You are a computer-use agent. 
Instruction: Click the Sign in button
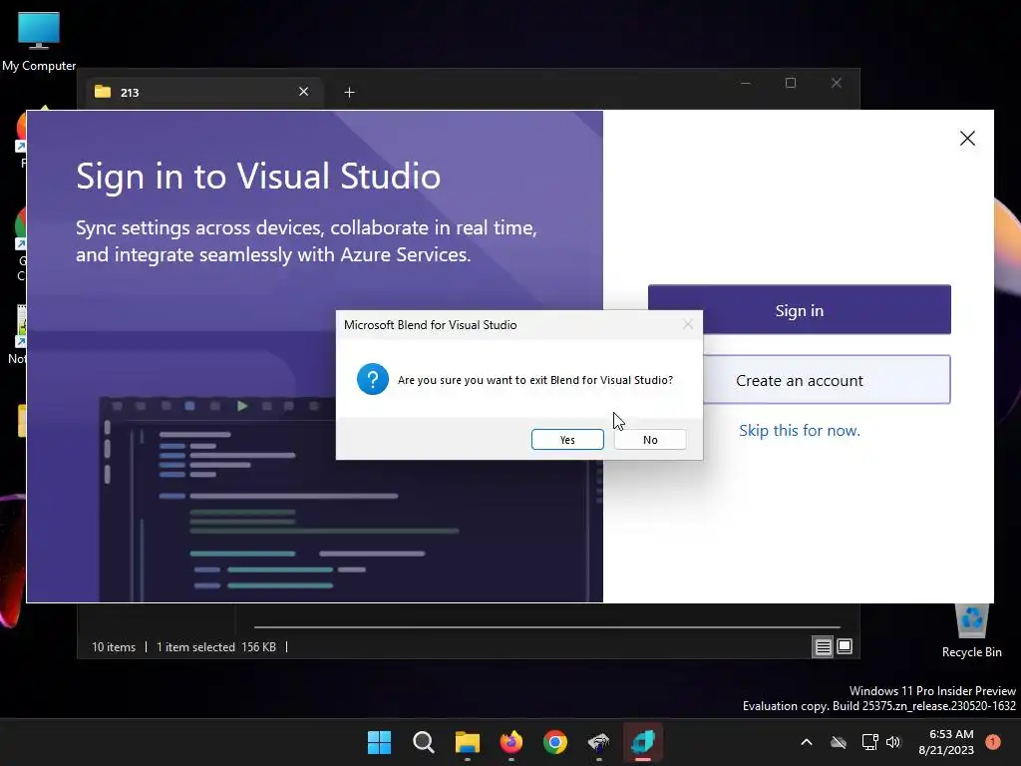click(x=799, y=310)
